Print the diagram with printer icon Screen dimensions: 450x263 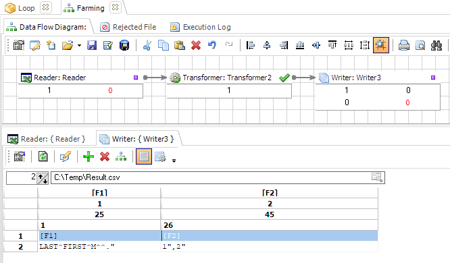404,45
